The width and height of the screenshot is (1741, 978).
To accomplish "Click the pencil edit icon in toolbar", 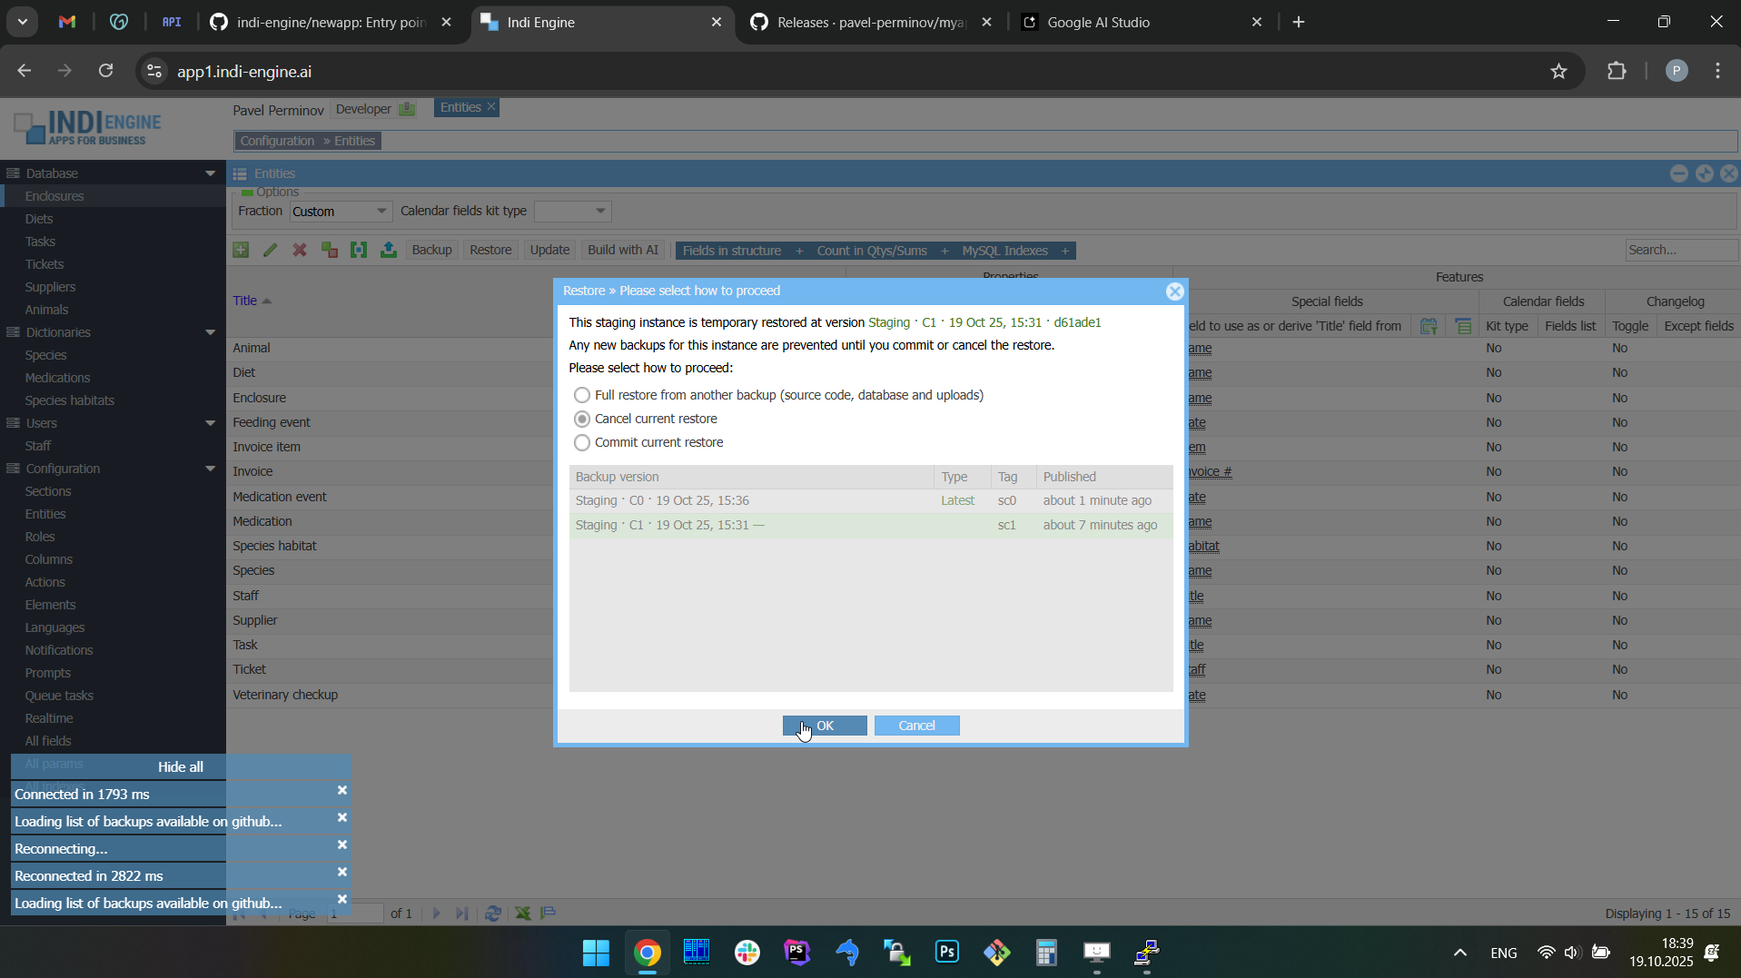I will click(x=271, y=251).
